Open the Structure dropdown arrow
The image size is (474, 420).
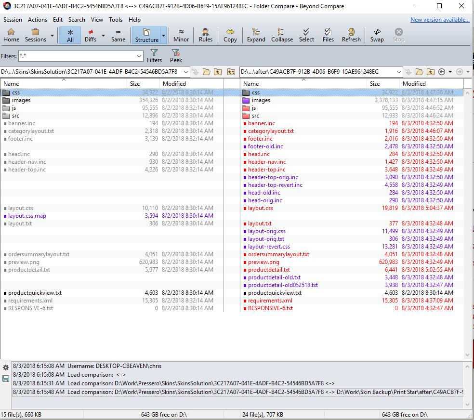[164, 35]
